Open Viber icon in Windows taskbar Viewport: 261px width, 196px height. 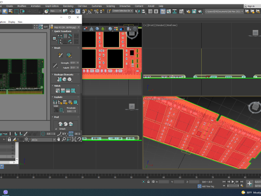(5, 192)
